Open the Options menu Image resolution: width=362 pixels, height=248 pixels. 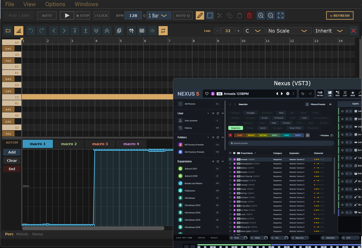(55, 4)
